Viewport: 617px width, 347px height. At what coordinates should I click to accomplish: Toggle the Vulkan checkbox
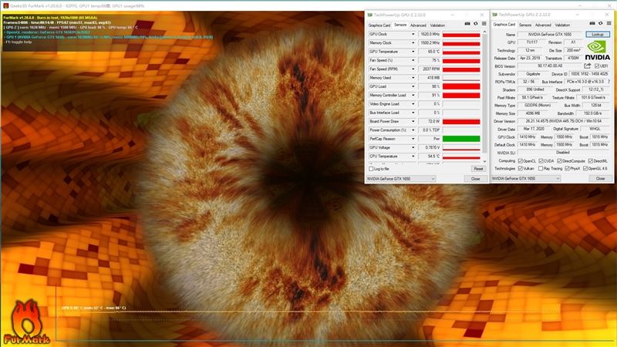(521, 168)
